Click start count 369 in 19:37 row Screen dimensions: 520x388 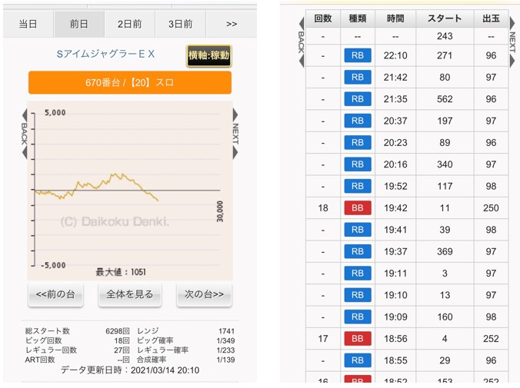point(445,251)
